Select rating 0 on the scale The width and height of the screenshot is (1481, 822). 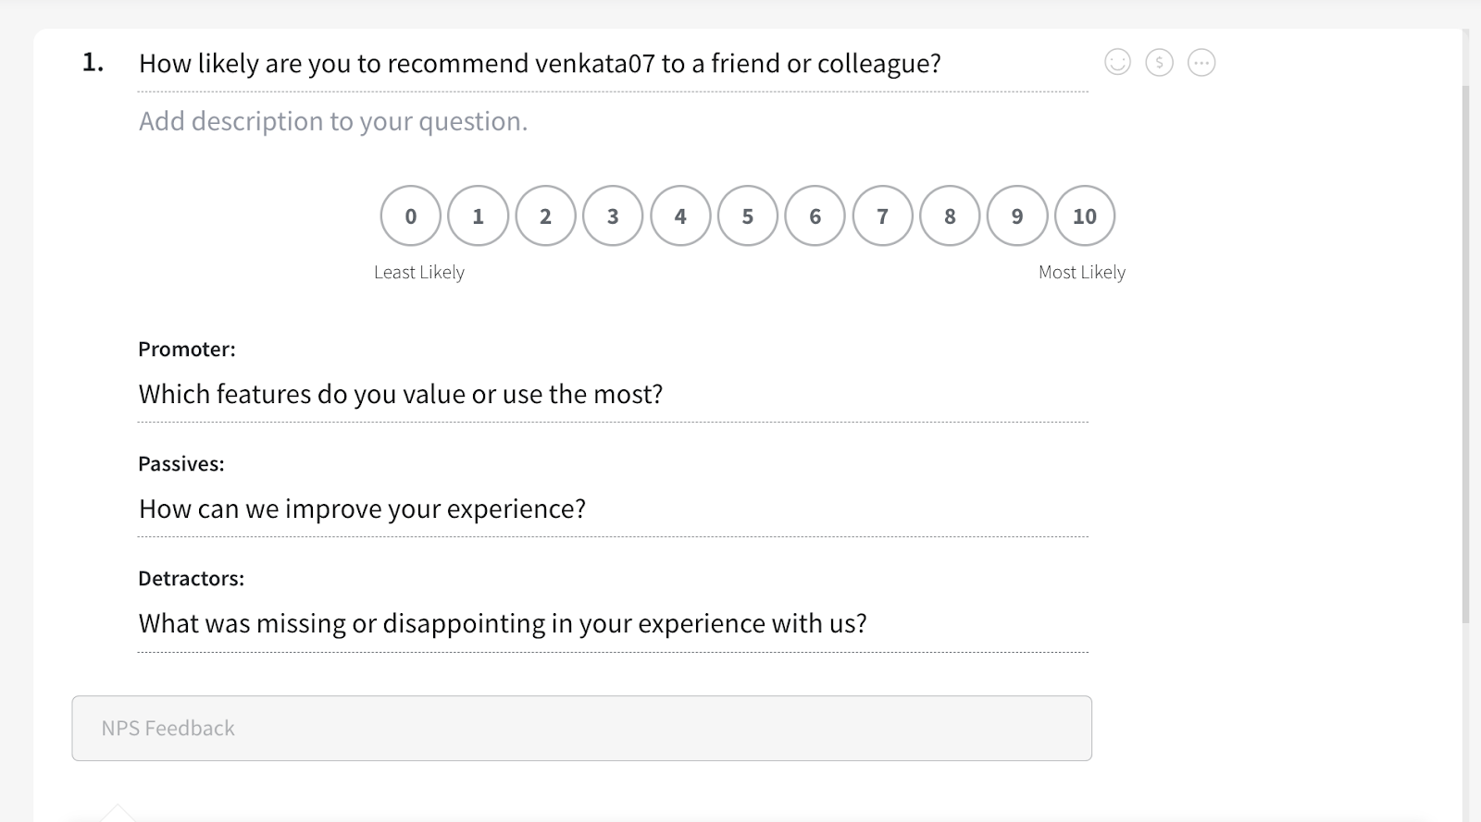(411, 215)
